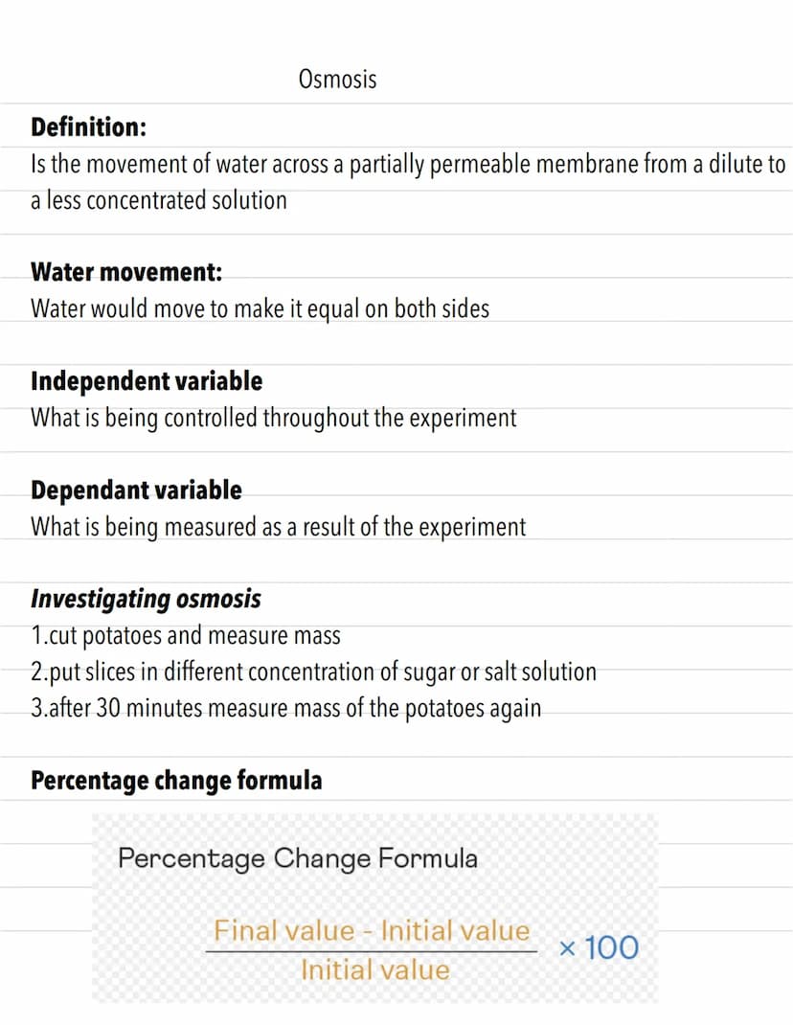Click 'Final value - Initial value' numerator
793x1025 pixels.
(372, 930)
